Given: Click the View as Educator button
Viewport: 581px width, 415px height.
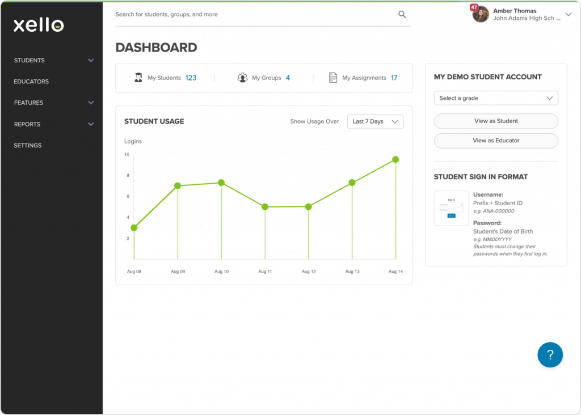Looking at the screenshot, I should (x=495, y=140).
